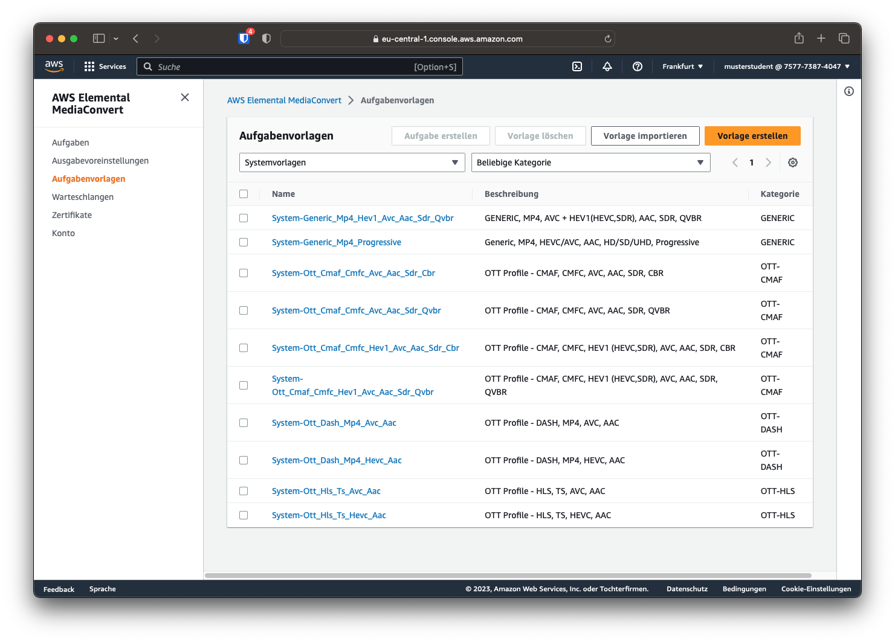895x642 pixels.
Task: Open the Bitwarden extension icon
Action: [x=244, y=38]
